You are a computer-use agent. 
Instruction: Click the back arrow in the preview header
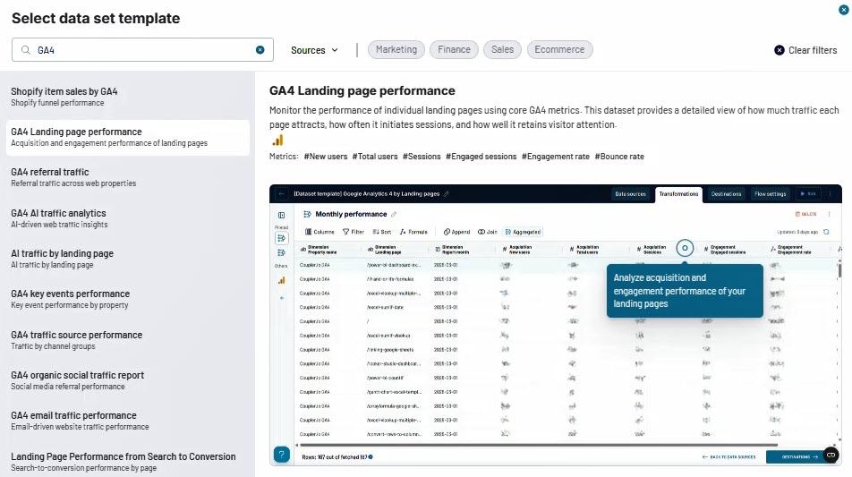281,194
